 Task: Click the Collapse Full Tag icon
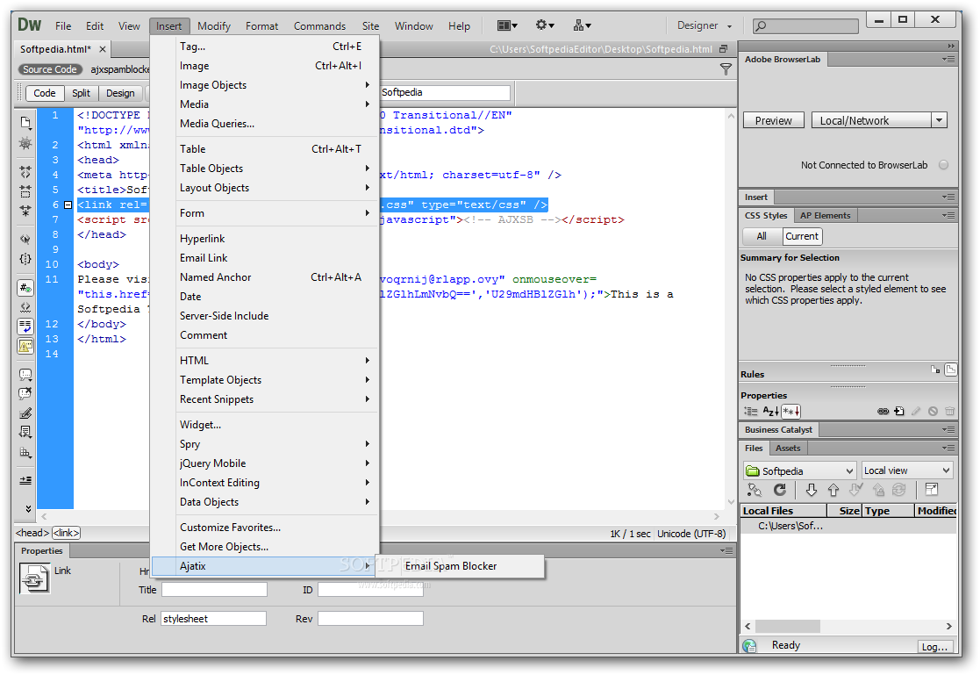25,171
